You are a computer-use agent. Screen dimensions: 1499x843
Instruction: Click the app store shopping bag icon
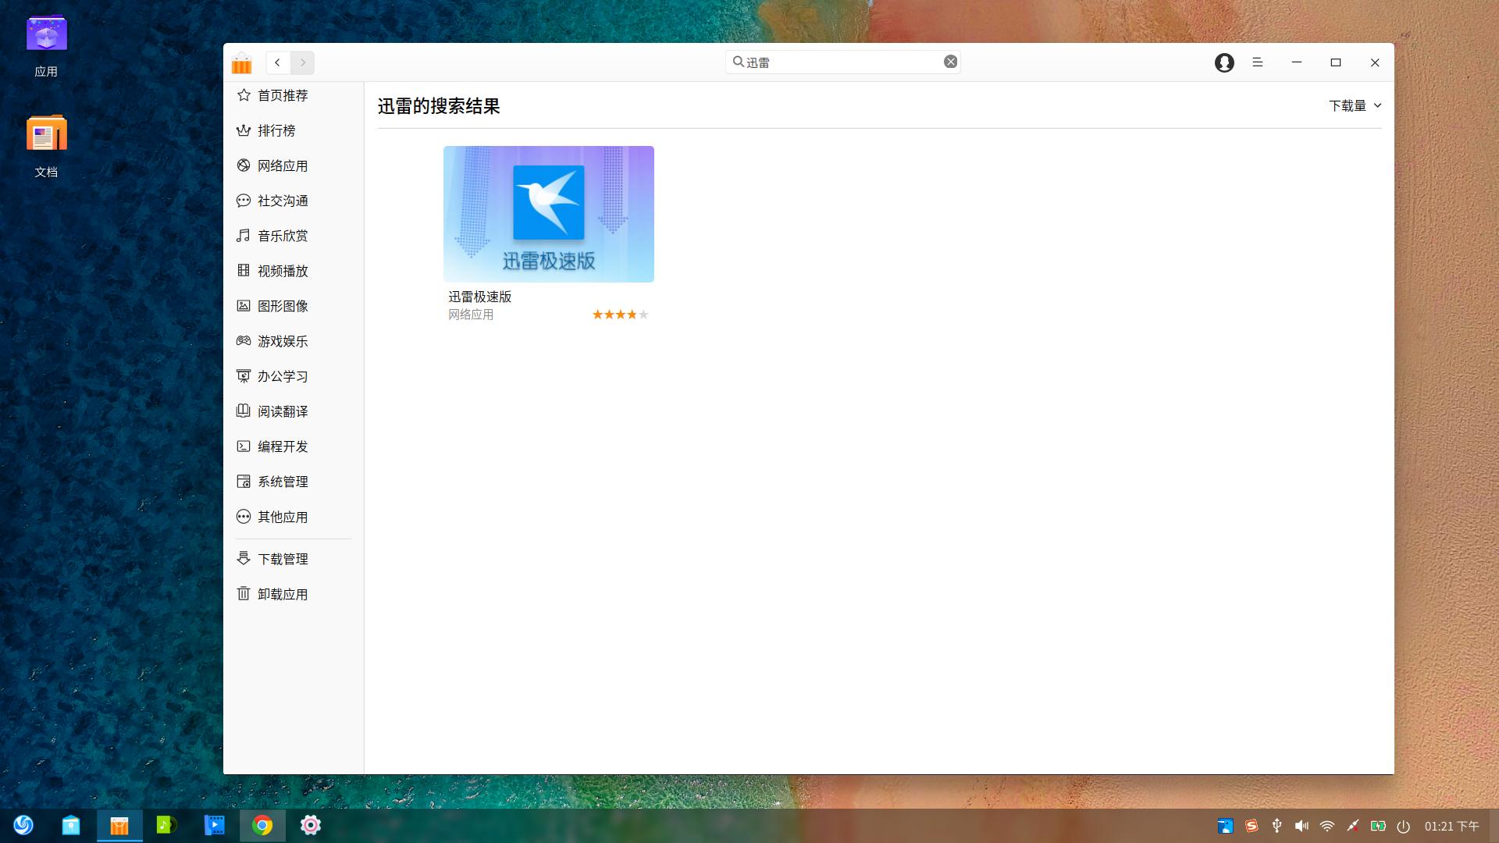point(241,62)
